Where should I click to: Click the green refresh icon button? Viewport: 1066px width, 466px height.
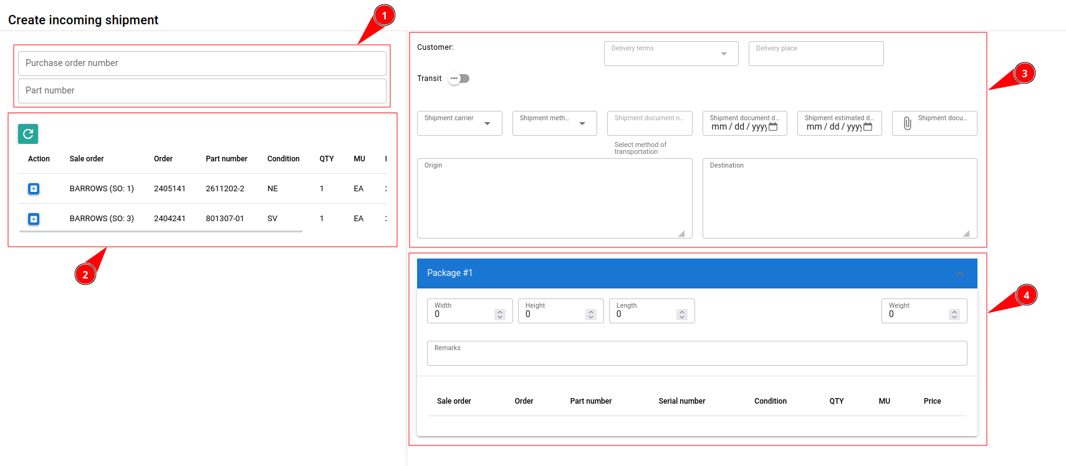tap(28, 134)
